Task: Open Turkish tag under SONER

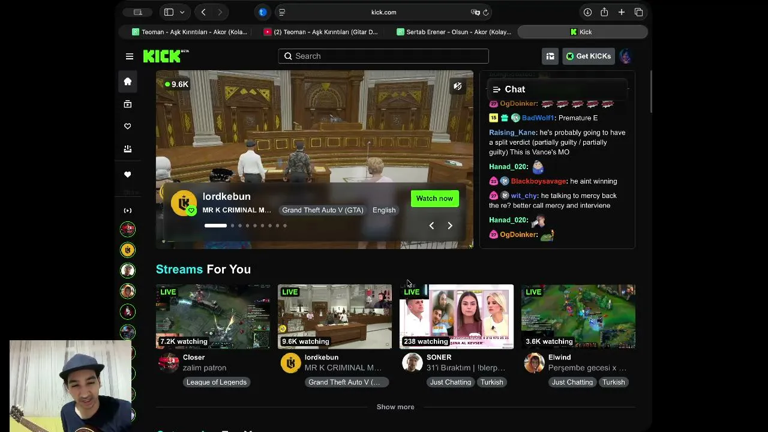Action: tap(491, 382)
